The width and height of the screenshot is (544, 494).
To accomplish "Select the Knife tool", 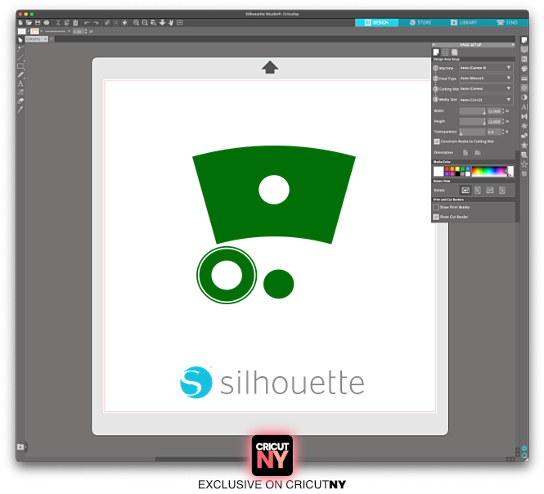I will coord(20,108).
